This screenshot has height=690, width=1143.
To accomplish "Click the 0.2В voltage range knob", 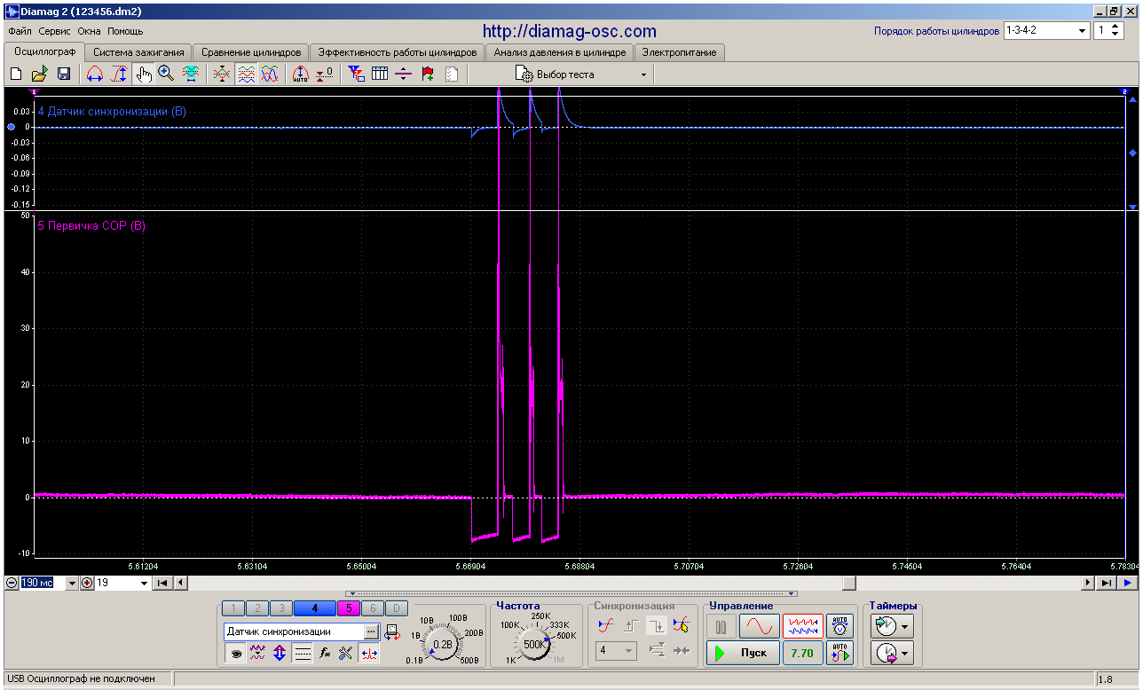I will [x=442, y=644].
